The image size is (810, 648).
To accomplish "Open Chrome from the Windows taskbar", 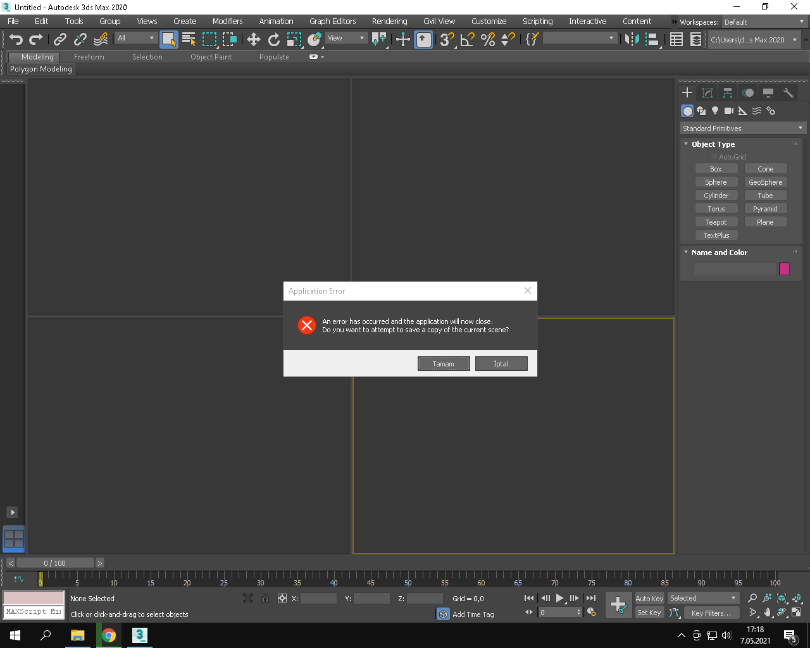I will pyautogui.click(x=109, y=635).
